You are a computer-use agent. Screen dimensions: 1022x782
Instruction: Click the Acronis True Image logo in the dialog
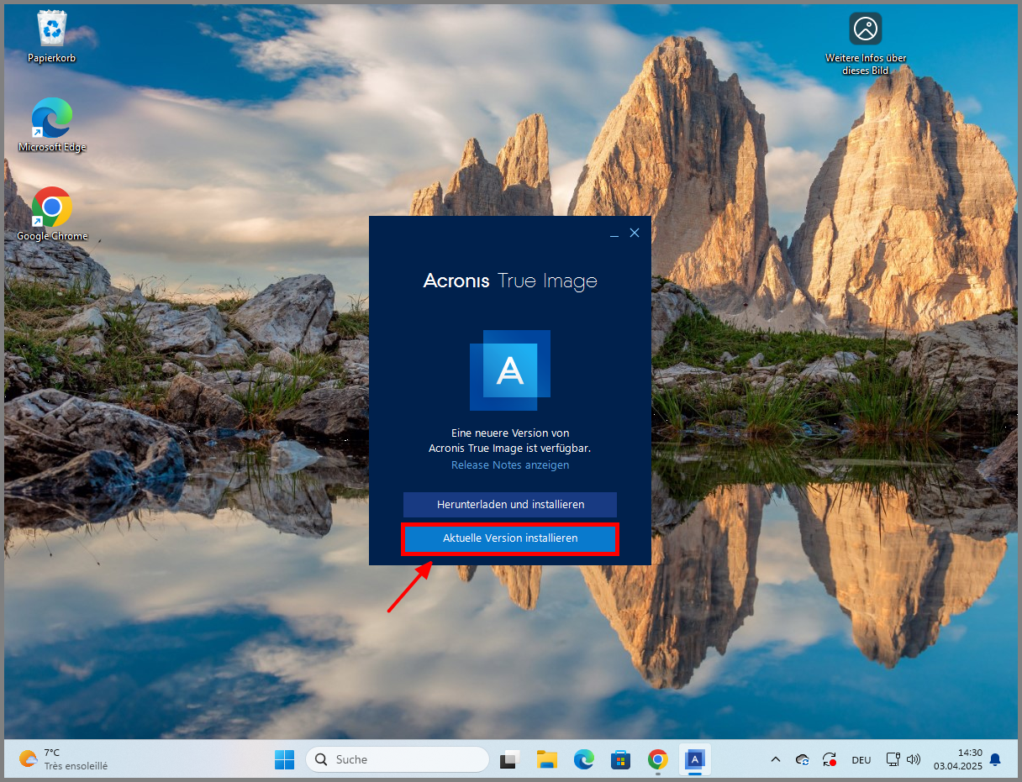point(510,370)
